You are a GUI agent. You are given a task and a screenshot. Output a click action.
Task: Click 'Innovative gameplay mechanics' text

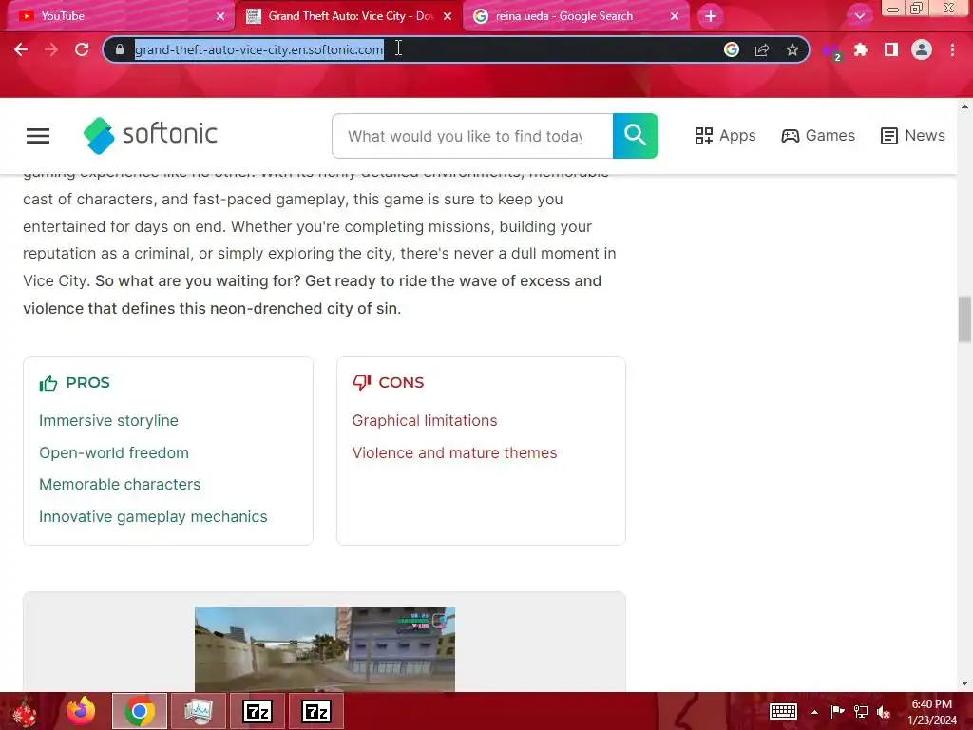click(153, 516)
